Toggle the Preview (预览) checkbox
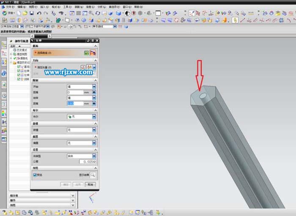Viewport: 296px width, 216px height. tap(35, 175)
